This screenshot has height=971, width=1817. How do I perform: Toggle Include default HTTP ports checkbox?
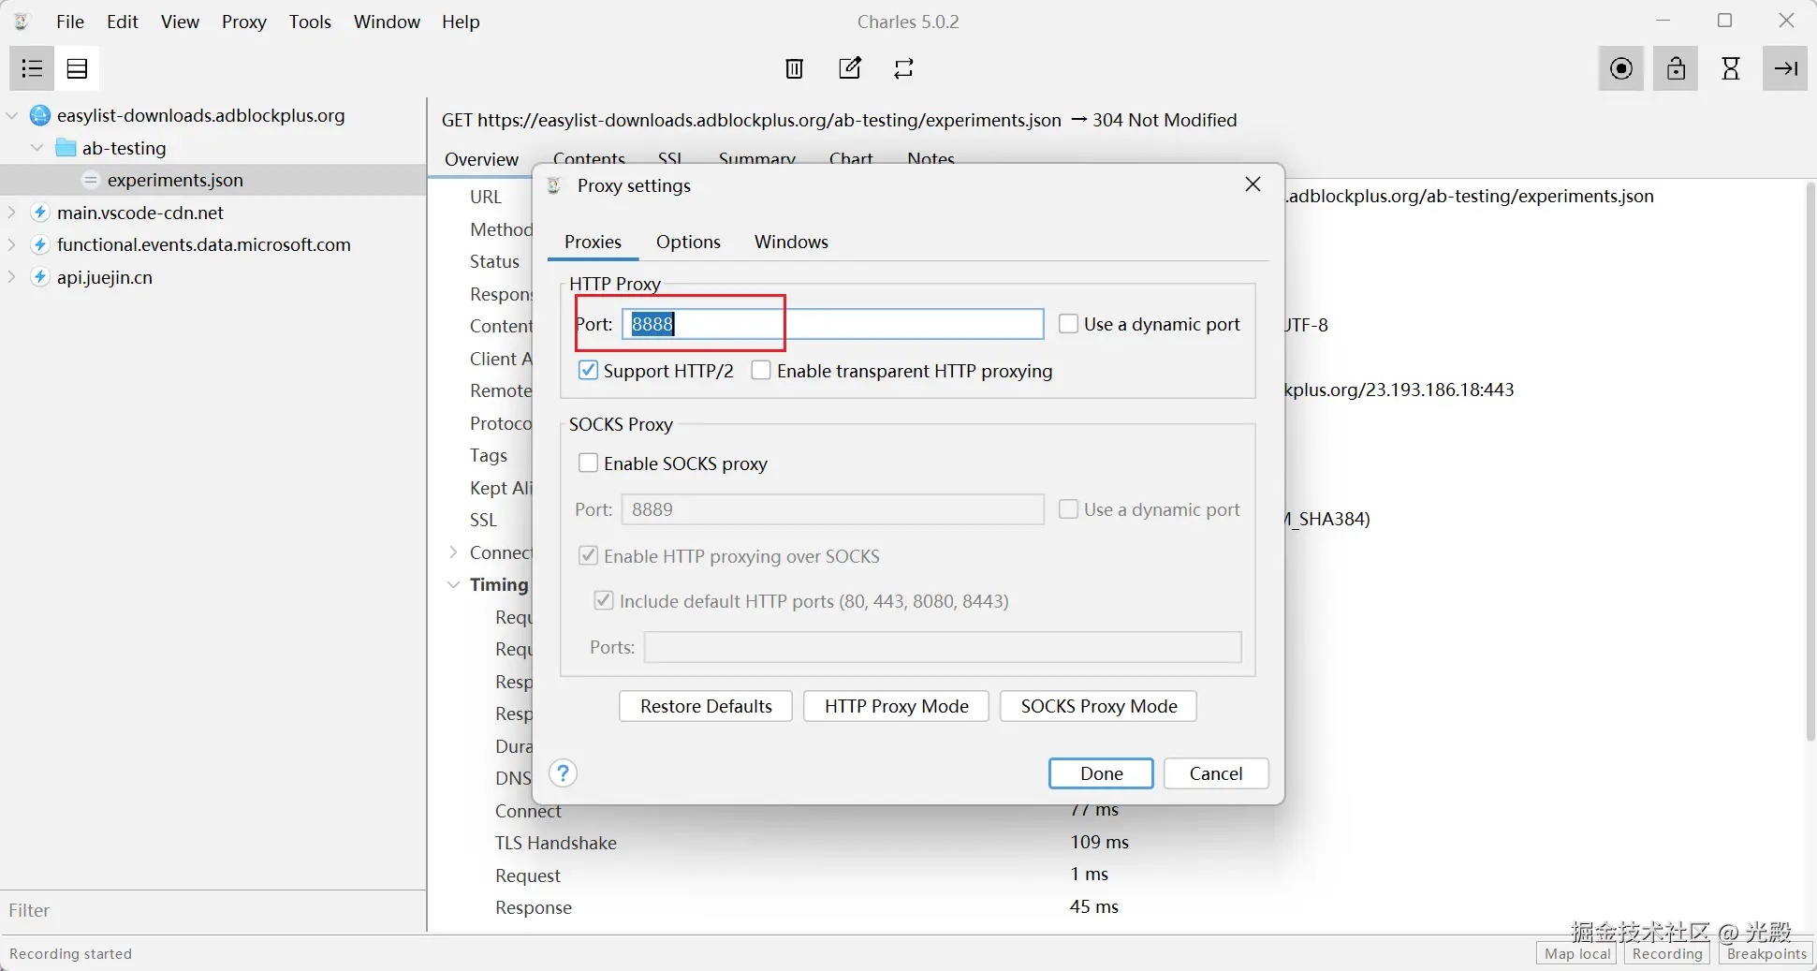coord(604,600)
